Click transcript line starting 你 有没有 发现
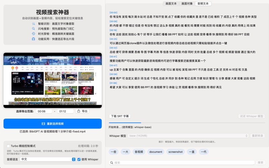The height and width of the screenshot is (168, 269). click(x=183, y=17)
